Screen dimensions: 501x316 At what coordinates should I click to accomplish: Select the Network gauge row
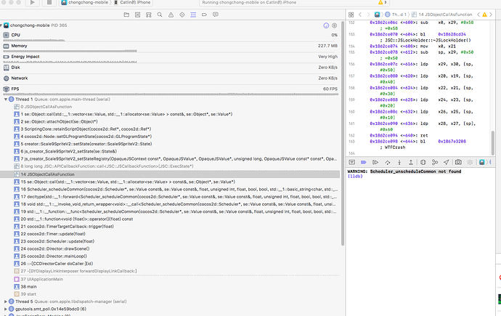click(171, 78)
